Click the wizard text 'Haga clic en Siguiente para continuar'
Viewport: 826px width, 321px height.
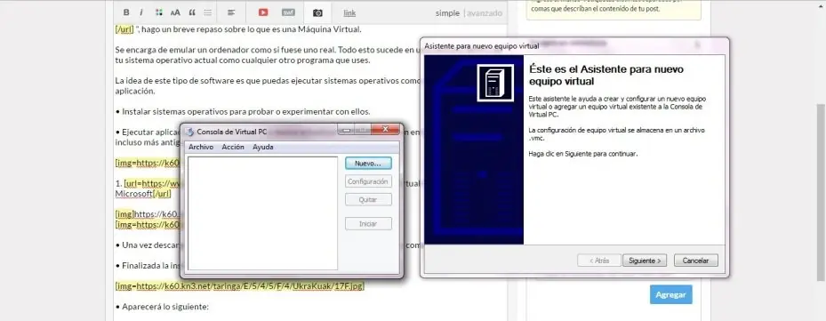tap(583, 154)
